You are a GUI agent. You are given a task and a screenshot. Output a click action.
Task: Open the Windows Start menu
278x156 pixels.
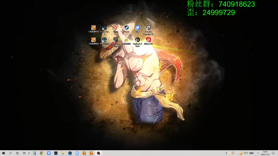click(3, 153)
